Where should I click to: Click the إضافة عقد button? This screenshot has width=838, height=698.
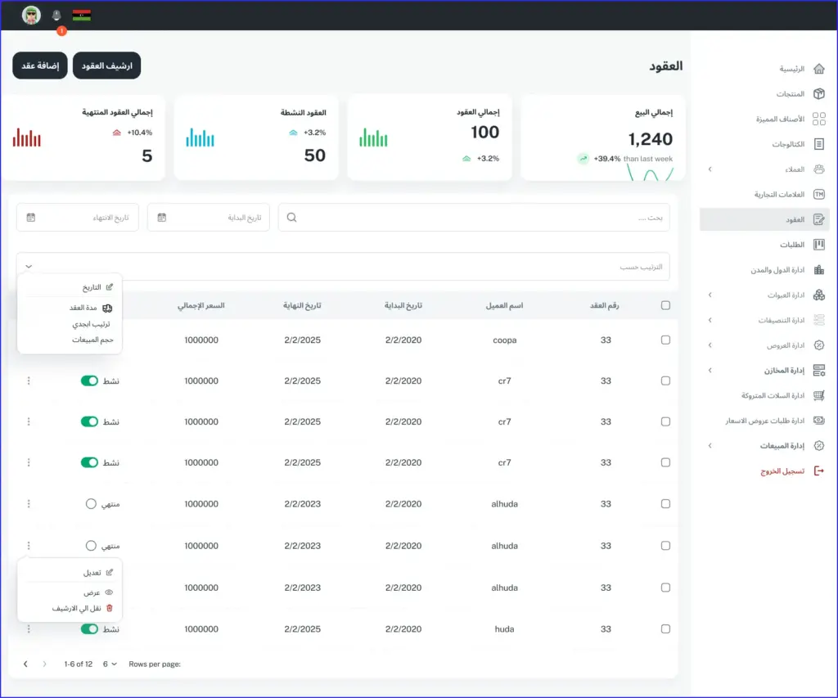point(40,65)
